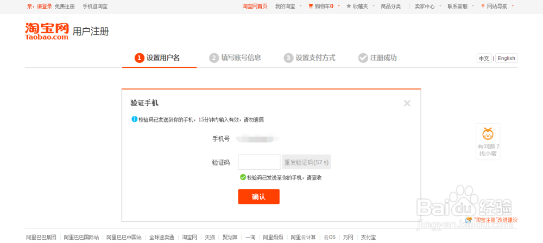The width and height of the screenshot is (543, 243).
Task: Click the favorites star icon
Action: pyautogui.click(x=349, y=6)
